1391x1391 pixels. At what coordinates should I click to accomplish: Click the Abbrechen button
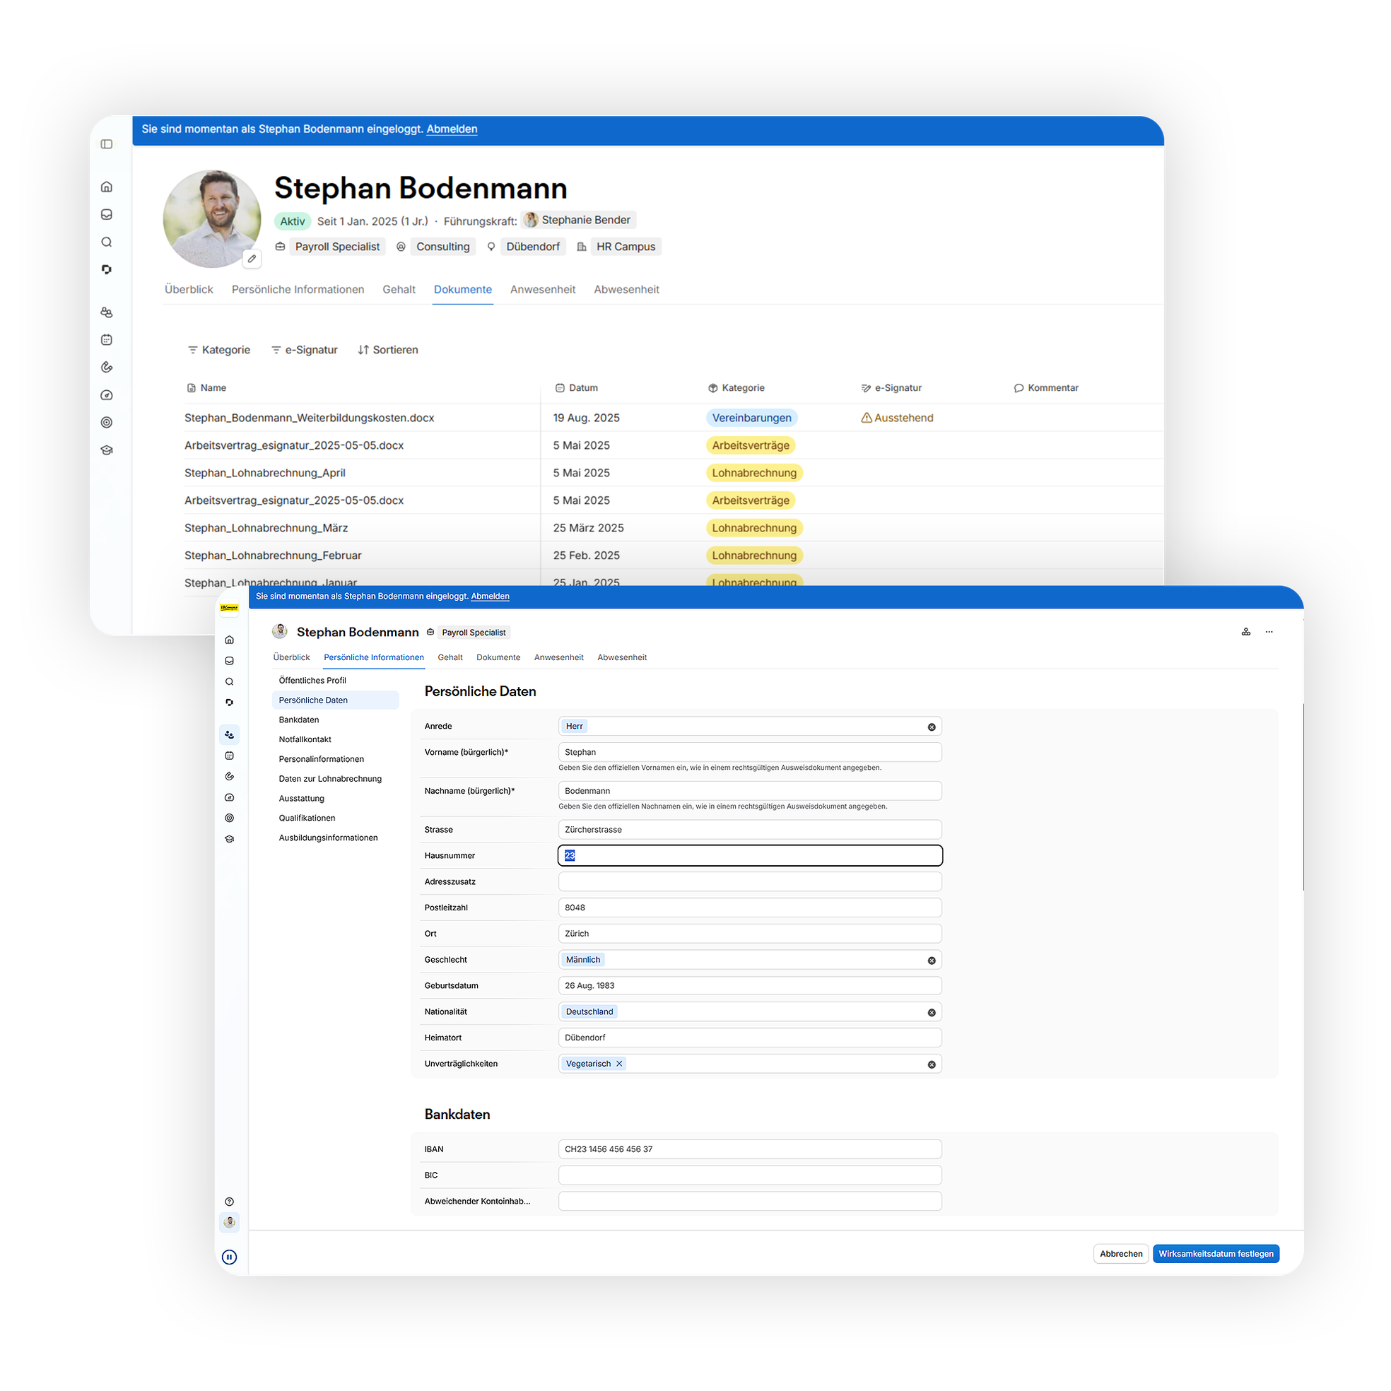tap(1120, 1253)
